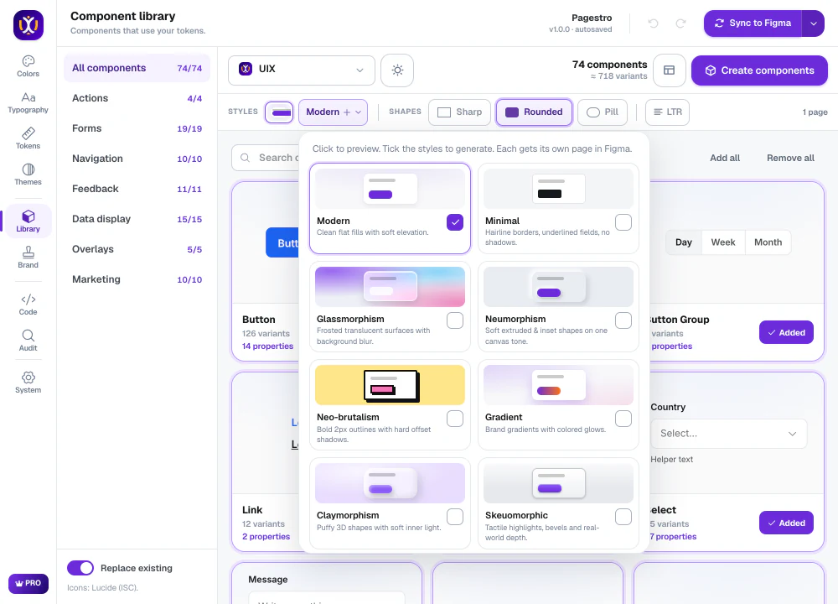Open the Code section
The image size is (838, 604).
point(28,305)
